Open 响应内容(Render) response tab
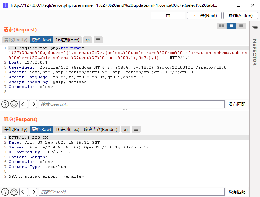 coord(100,129)
